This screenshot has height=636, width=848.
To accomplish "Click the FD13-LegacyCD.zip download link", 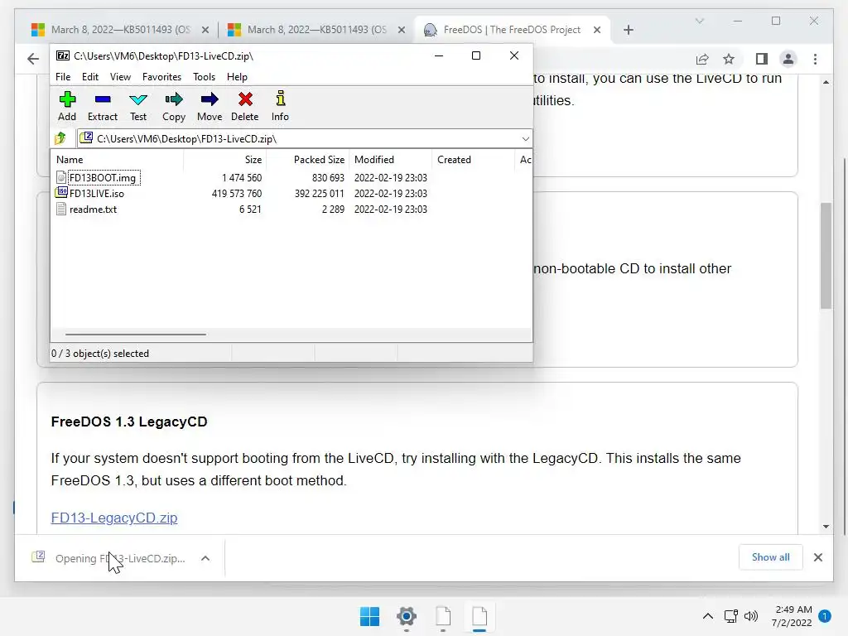I will point(114,518).
